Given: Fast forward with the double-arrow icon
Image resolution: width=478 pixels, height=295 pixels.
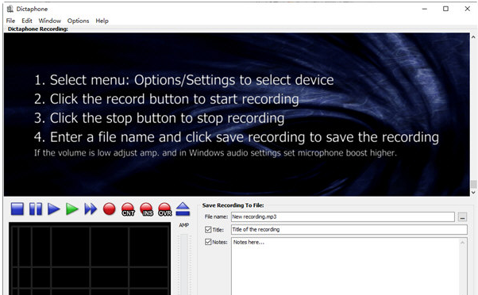Looking at the screenshot, I should pyautogui.click(x=91, y=209).
